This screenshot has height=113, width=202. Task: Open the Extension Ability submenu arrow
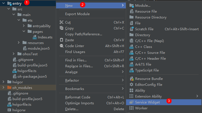[197, 96]
